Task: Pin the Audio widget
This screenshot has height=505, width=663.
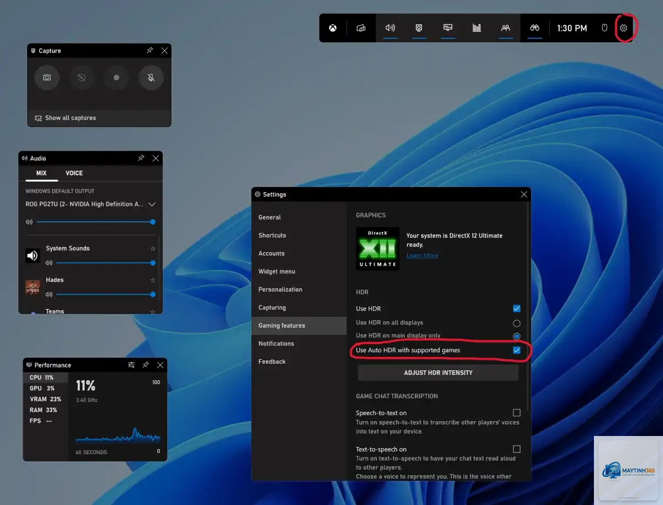Action: pos(141,158)
